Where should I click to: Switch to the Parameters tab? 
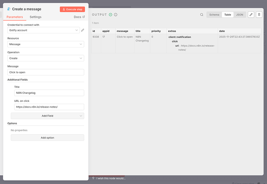pos(15,17)
